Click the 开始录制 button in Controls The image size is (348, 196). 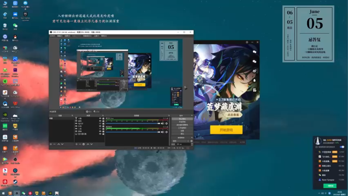182,122
